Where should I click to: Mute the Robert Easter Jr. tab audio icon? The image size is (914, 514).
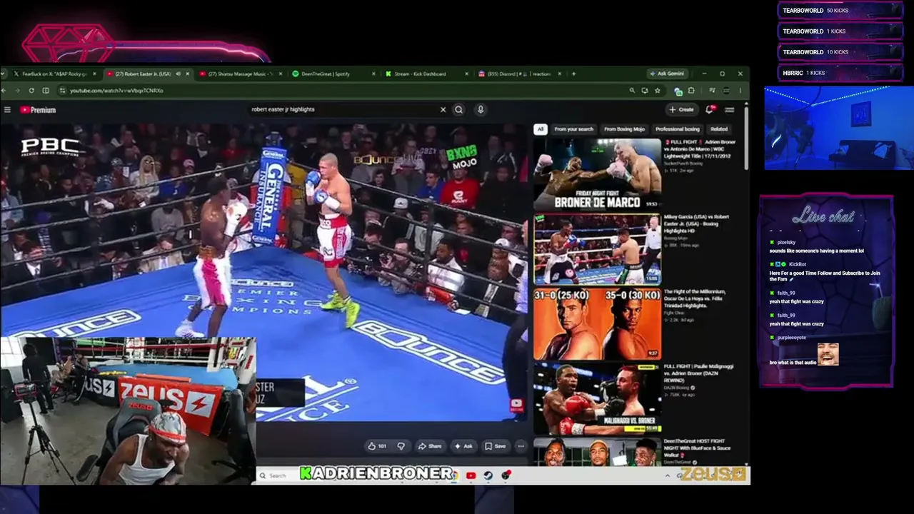click(x=178, y=74)
